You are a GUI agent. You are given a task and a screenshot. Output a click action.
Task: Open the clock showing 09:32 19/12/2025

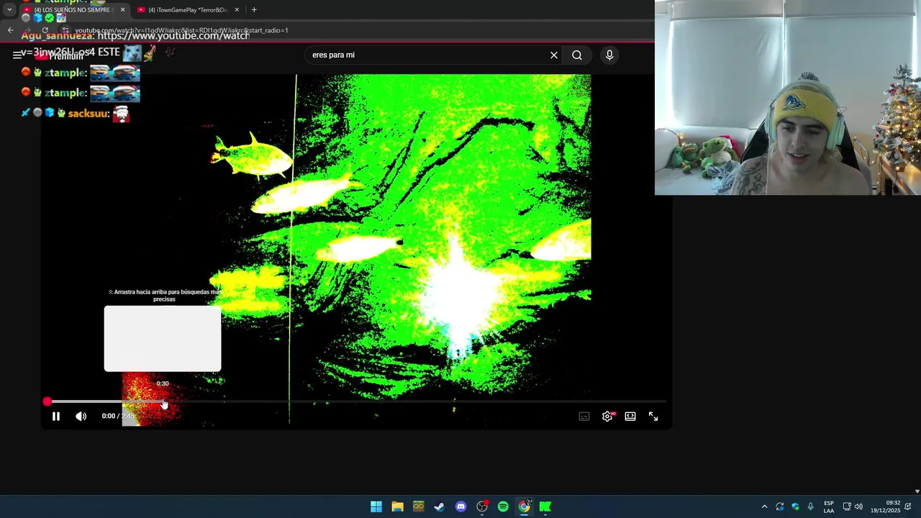(886, 506)
